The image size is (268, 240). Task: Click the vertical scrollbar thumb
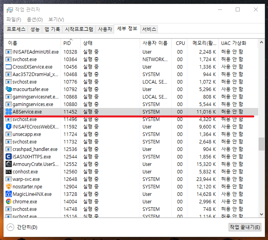(261, 144)
